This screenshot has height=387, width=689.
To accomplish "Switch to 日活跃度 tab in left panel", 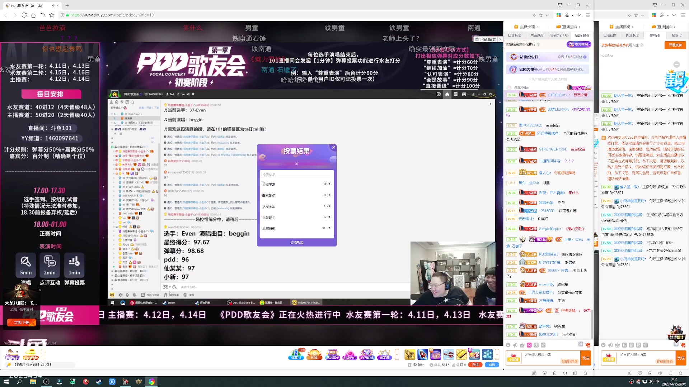I will click(x=514, y=35).
